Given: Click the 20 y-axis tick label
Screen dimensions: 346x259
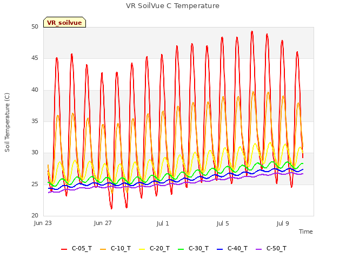Looking at the screenshot, I should tap(35, 215).
